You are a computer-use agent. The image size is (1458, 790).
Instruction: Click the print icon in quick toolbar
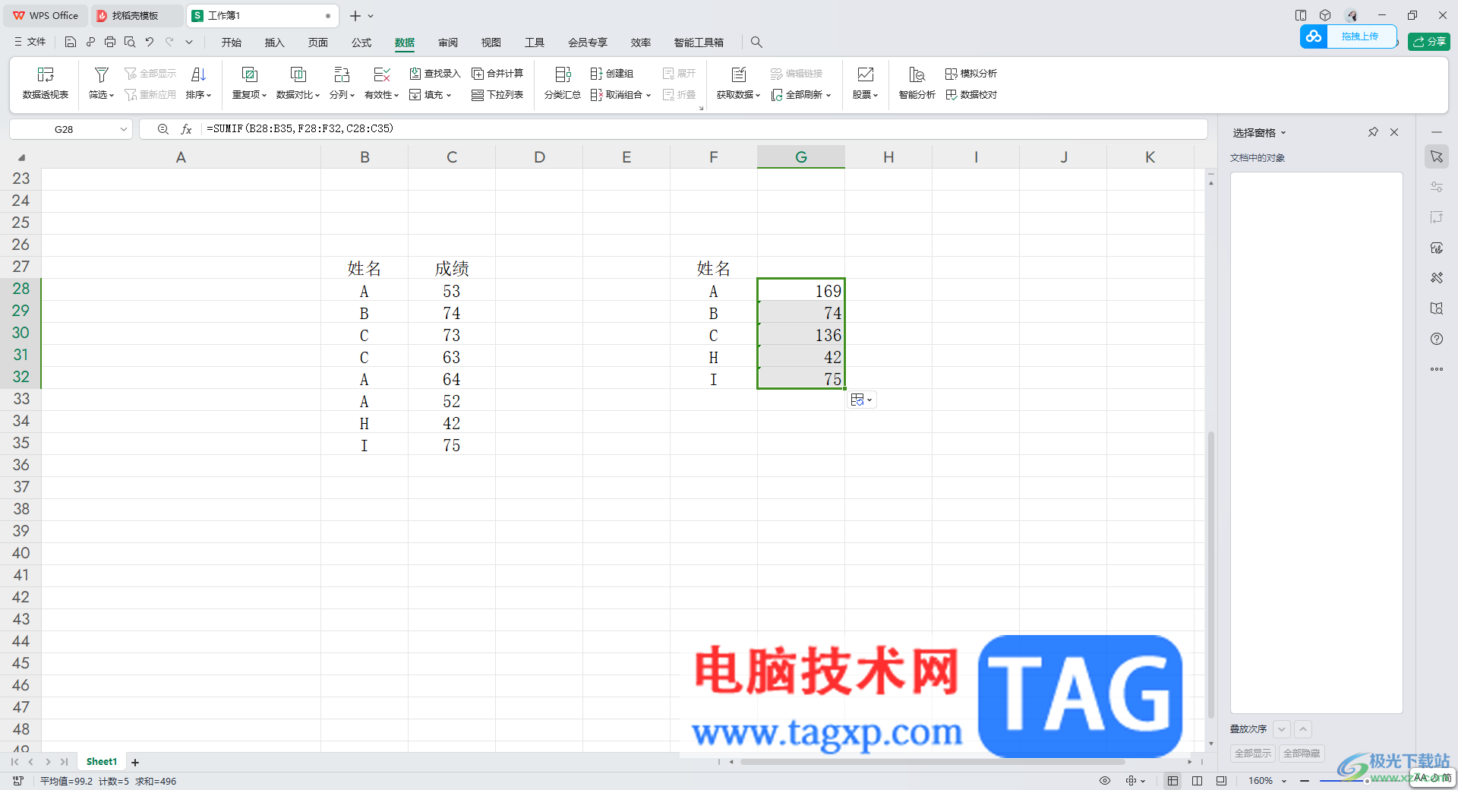[110, 43]
